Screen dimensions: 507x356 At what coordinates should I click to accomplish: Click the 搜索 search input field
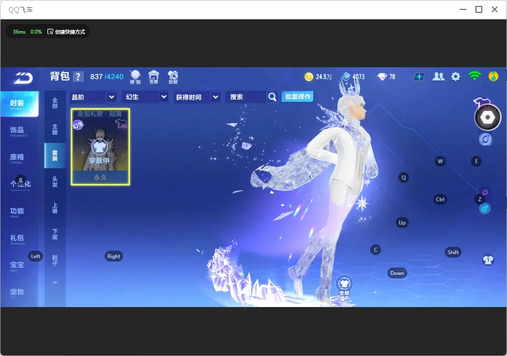click(246, 97)
